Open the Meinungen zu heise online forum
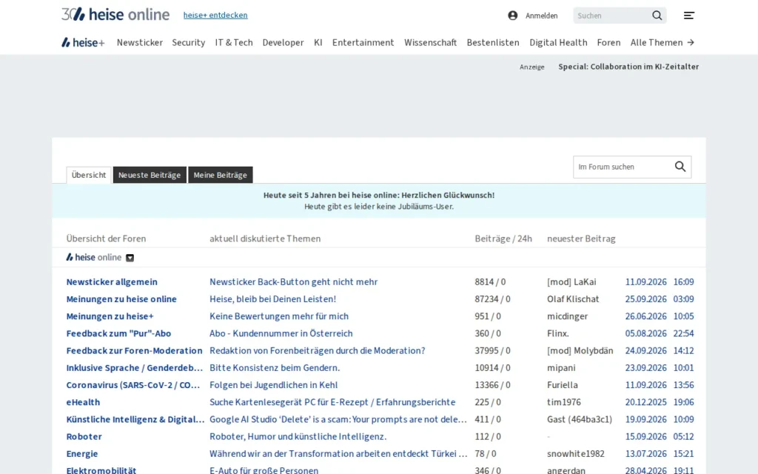This screenshot has width=758, height=474. (121, 299)
